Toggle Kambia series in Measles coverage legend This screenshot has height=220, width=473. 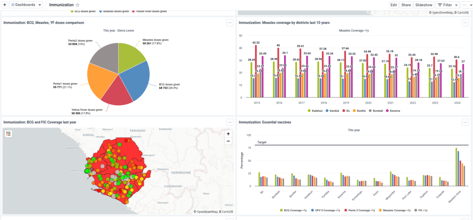pyautogui.click(x=333, y=111)
